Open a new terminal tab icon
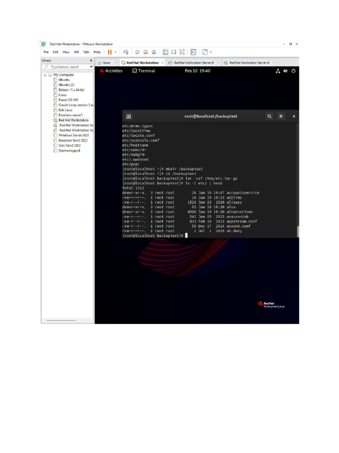339x453 pixels. coord(128,116)
